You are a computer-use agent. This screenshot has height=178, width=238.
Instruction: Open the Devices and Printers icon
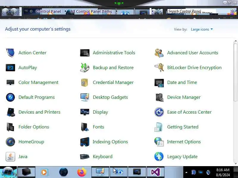[11, 112]
